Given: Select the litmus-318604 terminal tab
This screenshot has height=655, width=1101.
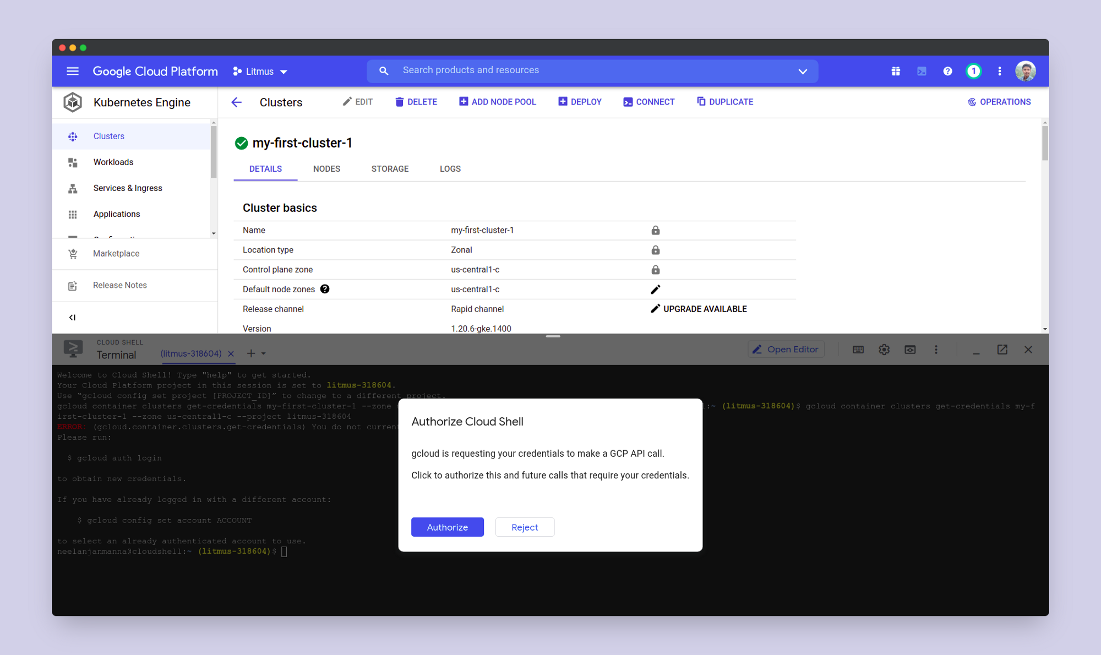Looking at the screenshot, I should [x=191, y=353].
